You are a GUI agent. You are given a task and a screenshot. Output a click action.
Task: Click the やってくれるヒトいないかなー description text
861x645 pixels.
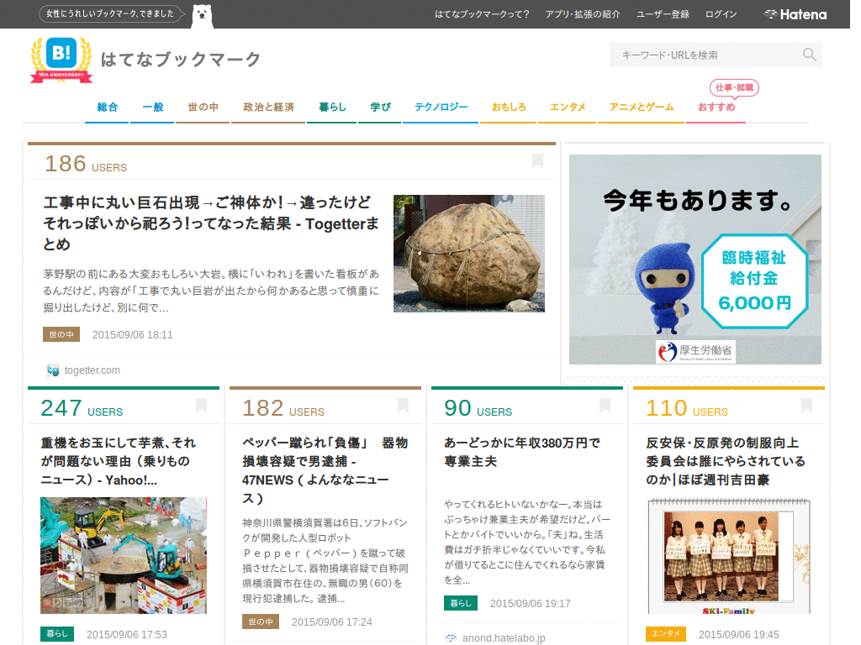[x=526, y=542]
